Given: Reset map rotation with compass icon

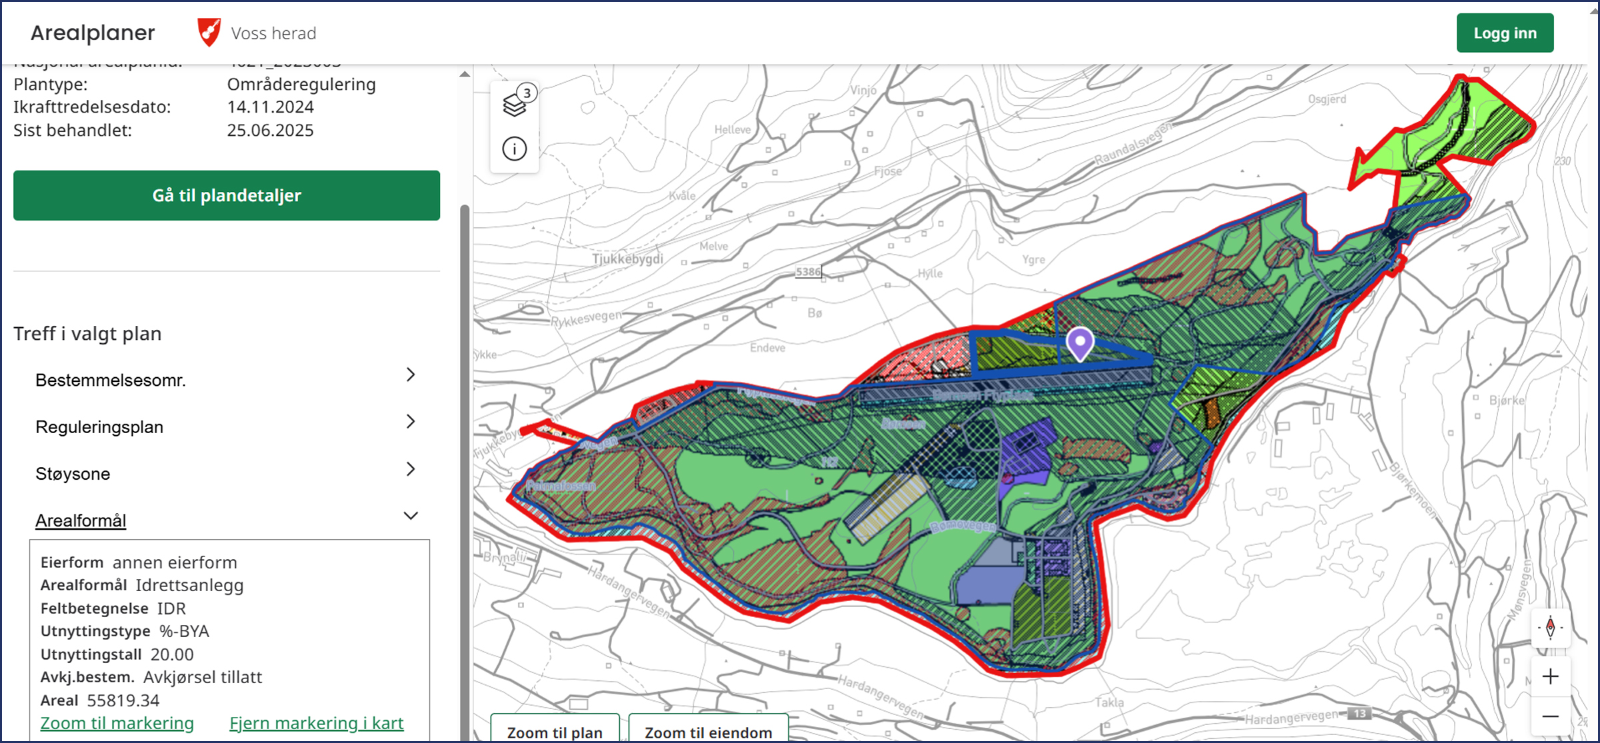Looking at the screenshot, I should (1550, 628).
